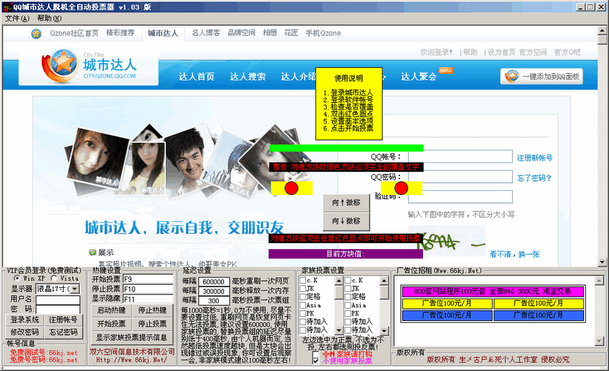
Task: Click the 停止投票 button
Action: pyautogui.click(x=153, y=324)
